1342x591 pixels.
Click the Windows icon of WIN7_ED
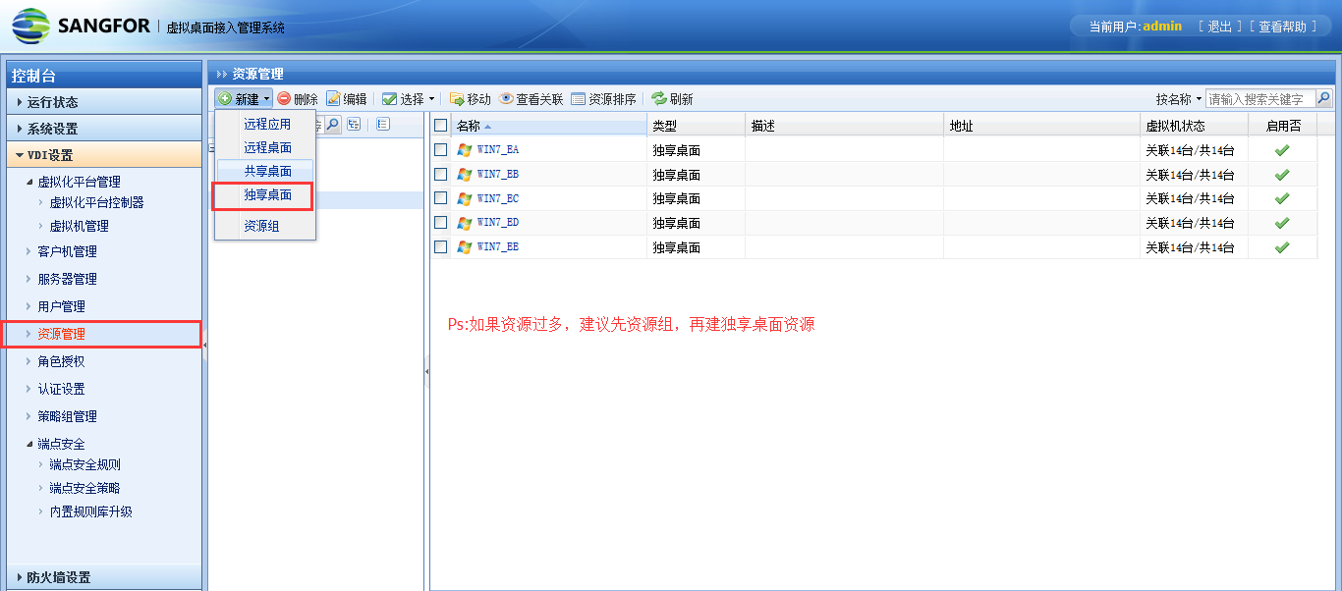tap(465, 223)
